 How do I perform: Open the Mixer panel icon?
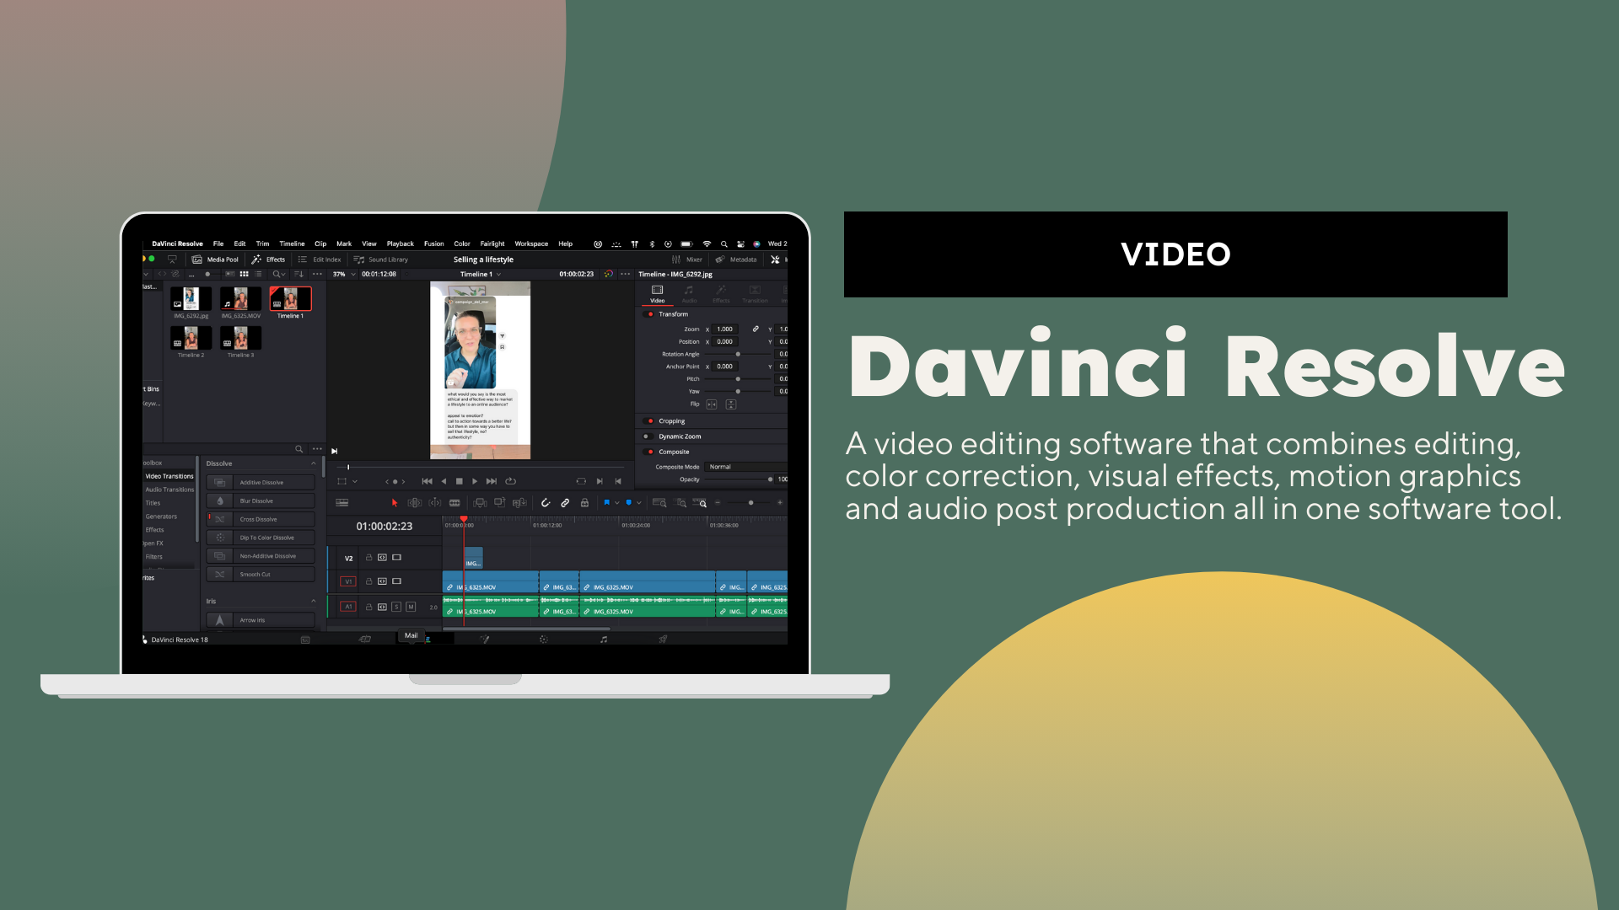(676, 260)
